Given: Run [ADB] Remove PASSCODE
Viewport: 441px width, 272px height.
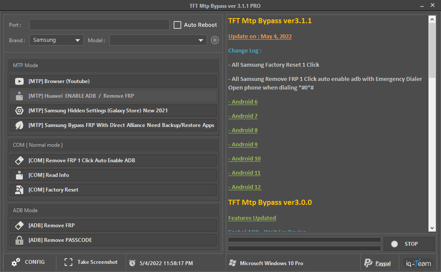Looking at the screenshot, I should 113,240.
